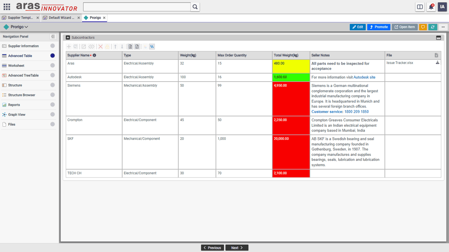The width and height of the screenshot is (449, 252).
Task: Close the Prorigo tab
Action: pyautogui.click(x=104, y=18)
